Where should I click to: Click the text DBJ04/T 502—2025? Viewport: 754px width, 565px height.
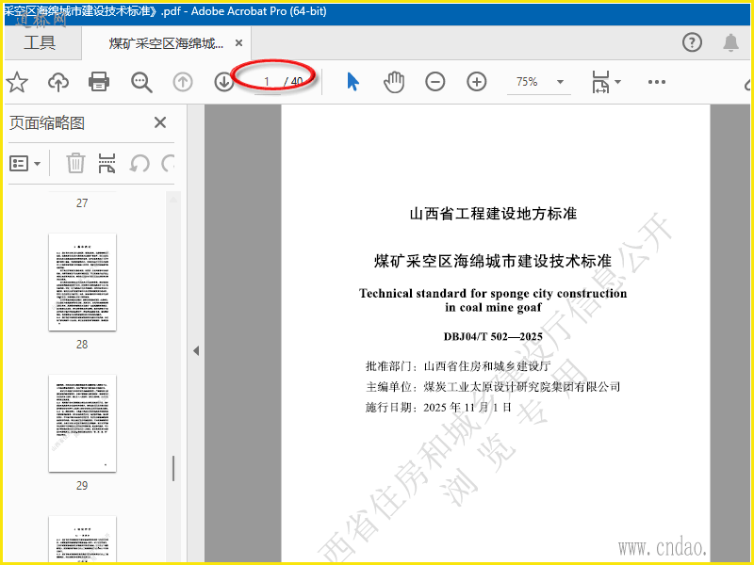click(x=493, y=336)
